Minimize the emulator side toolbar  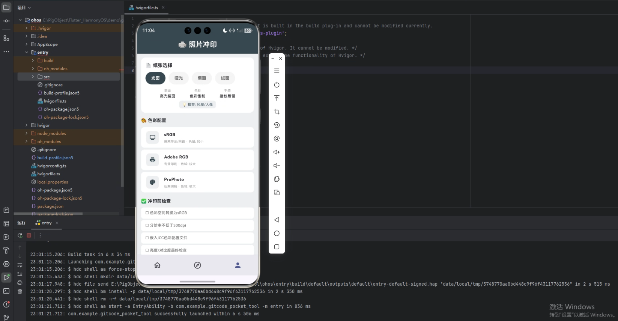click(x=273, y=59)
